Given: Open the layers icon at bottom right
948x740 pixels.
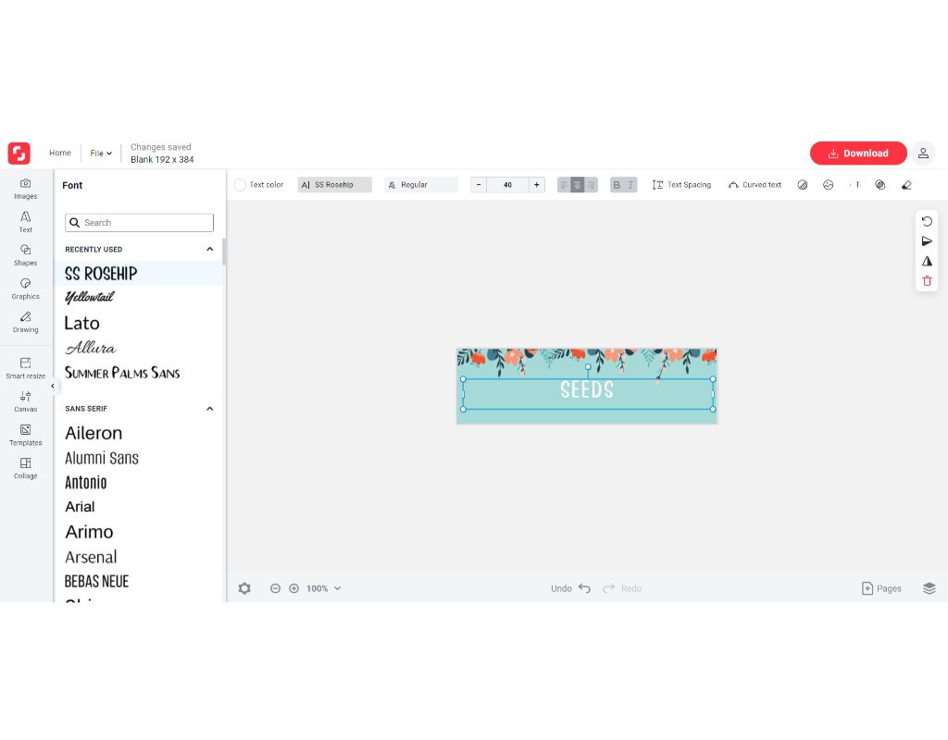Looking at the screenshot, I should 929,587.
